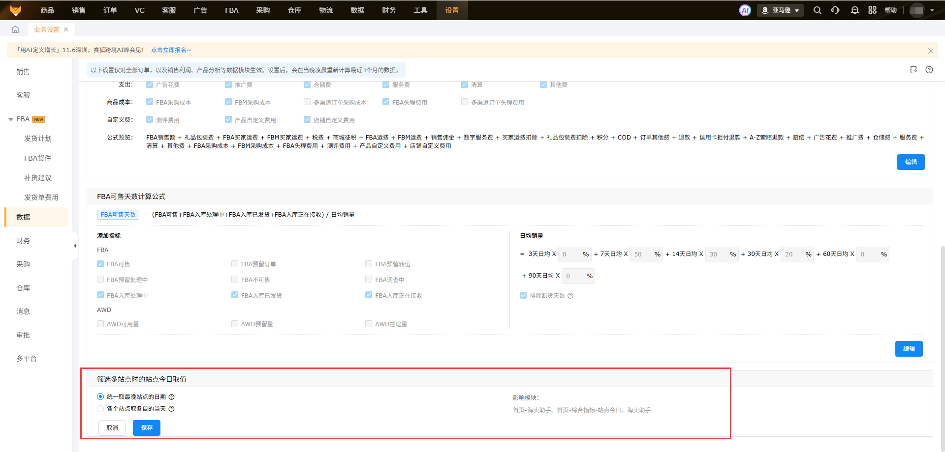
Task: Open the notifications bell icon
Action: tap(854, 10)
